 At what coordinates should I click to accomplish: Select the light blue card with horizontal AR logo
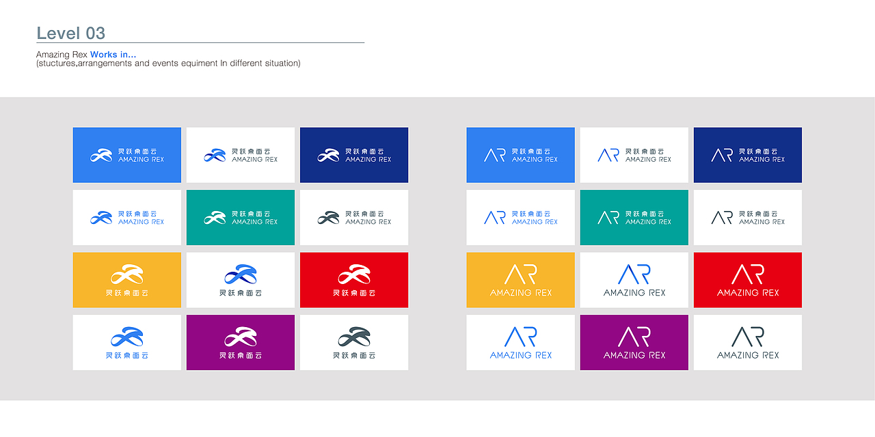pyautogui.click(x=521, y=155)
